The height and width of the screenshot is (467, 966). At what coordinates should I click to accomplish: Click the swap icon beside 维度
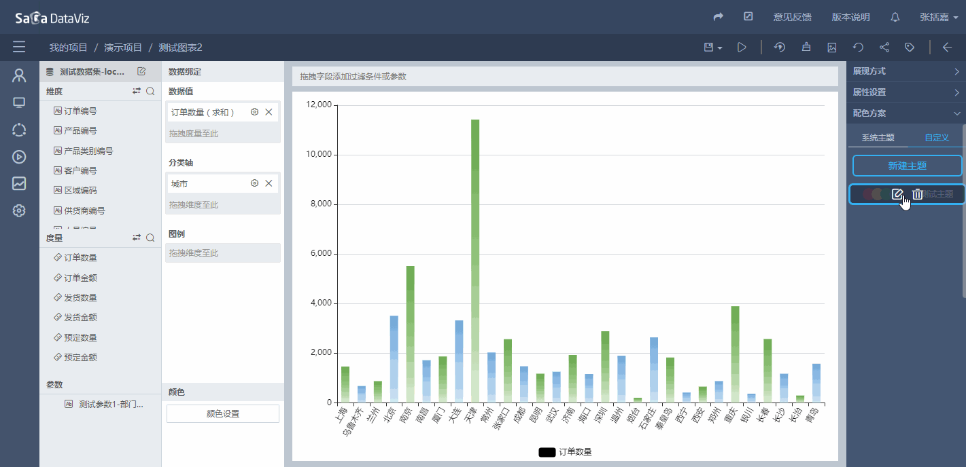[x=137, y=91]
